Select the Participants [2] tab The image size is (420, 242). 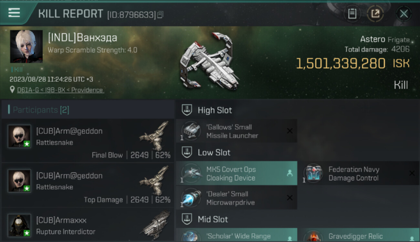click(41, 110)
